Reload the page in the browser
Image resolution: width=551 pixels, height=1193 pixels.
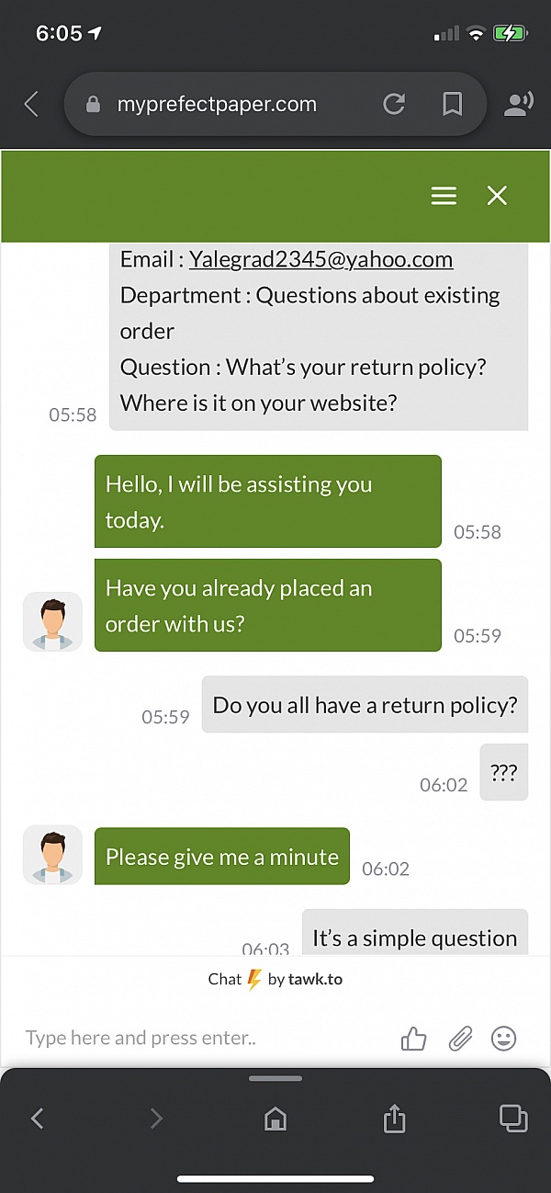pyautogui.click(x=394, y=104)
